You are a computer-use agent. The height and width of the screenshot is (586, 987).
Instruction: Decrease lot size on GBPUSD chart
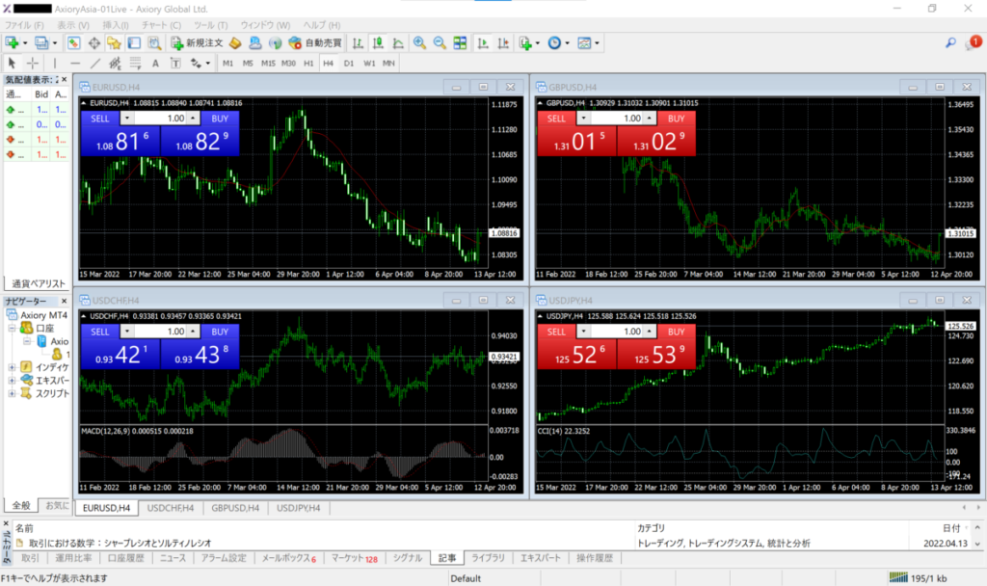click(583, 119)
